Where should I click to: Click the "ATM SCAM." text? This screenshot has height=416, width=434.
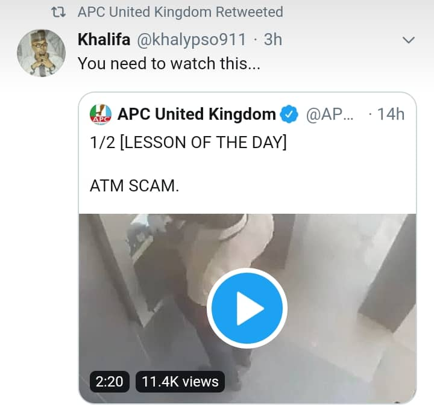[134, 186]
